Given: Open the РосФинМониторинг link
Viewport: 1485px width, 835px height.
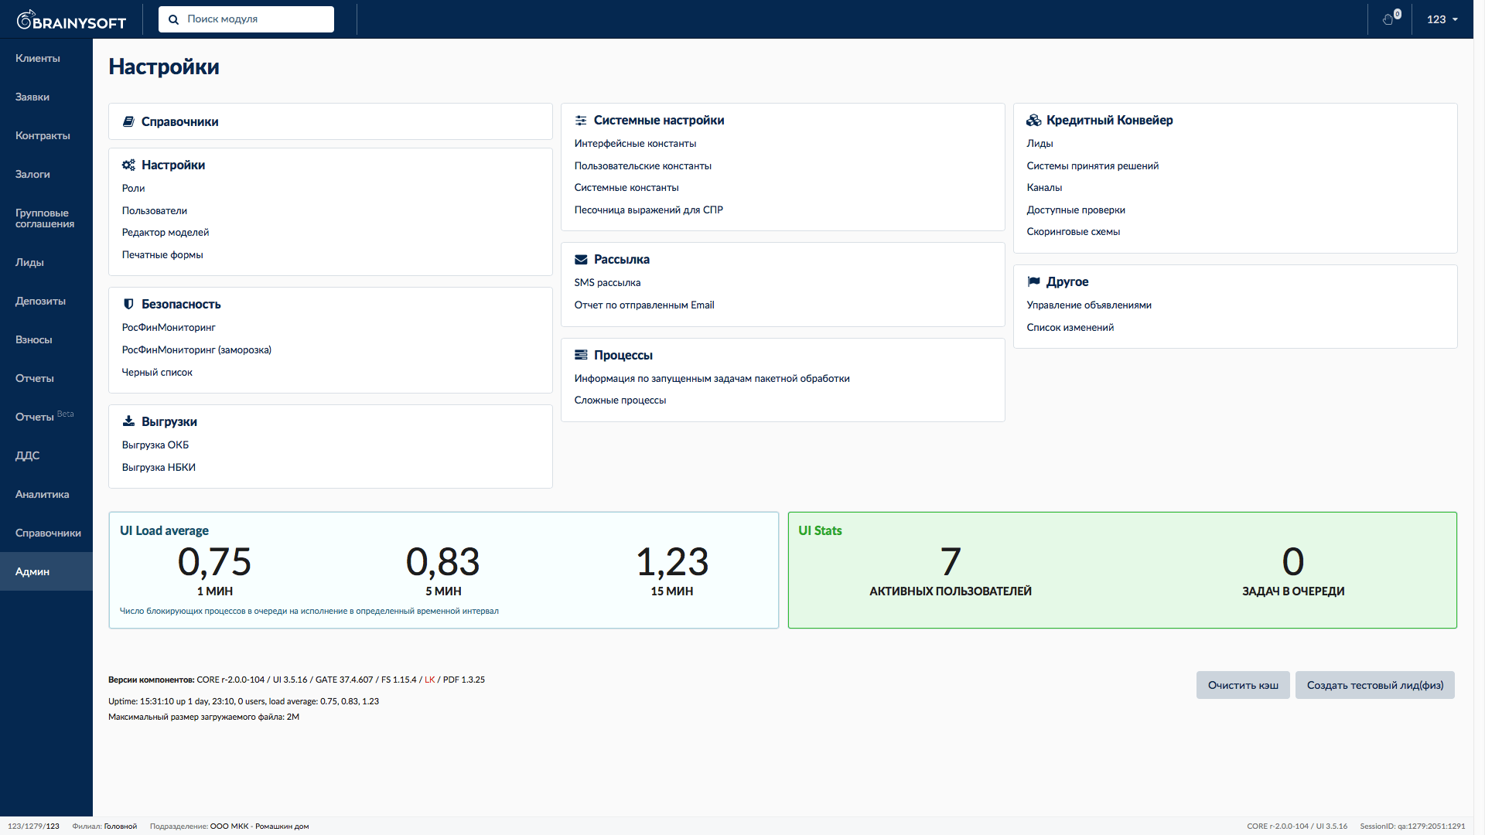Looking at the screenshot, I should 168,327.
